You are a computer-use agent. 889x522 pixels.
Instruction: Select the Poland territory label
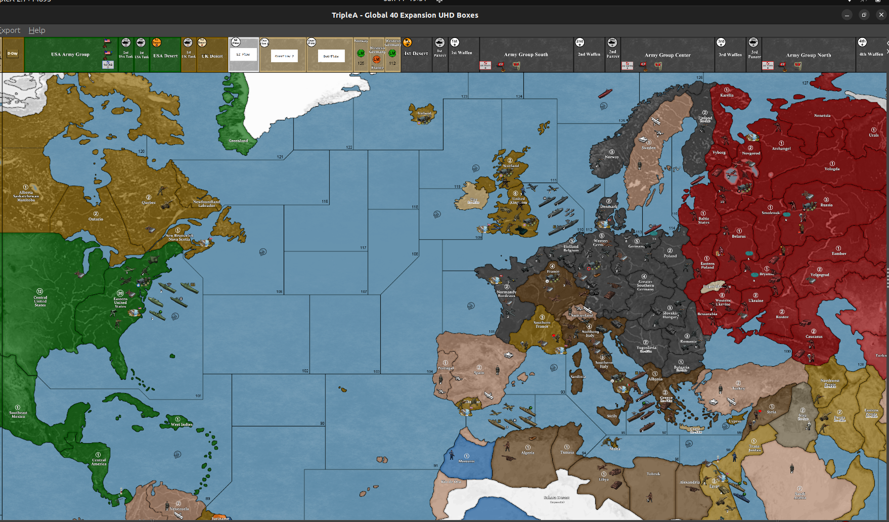coord(670,256)
